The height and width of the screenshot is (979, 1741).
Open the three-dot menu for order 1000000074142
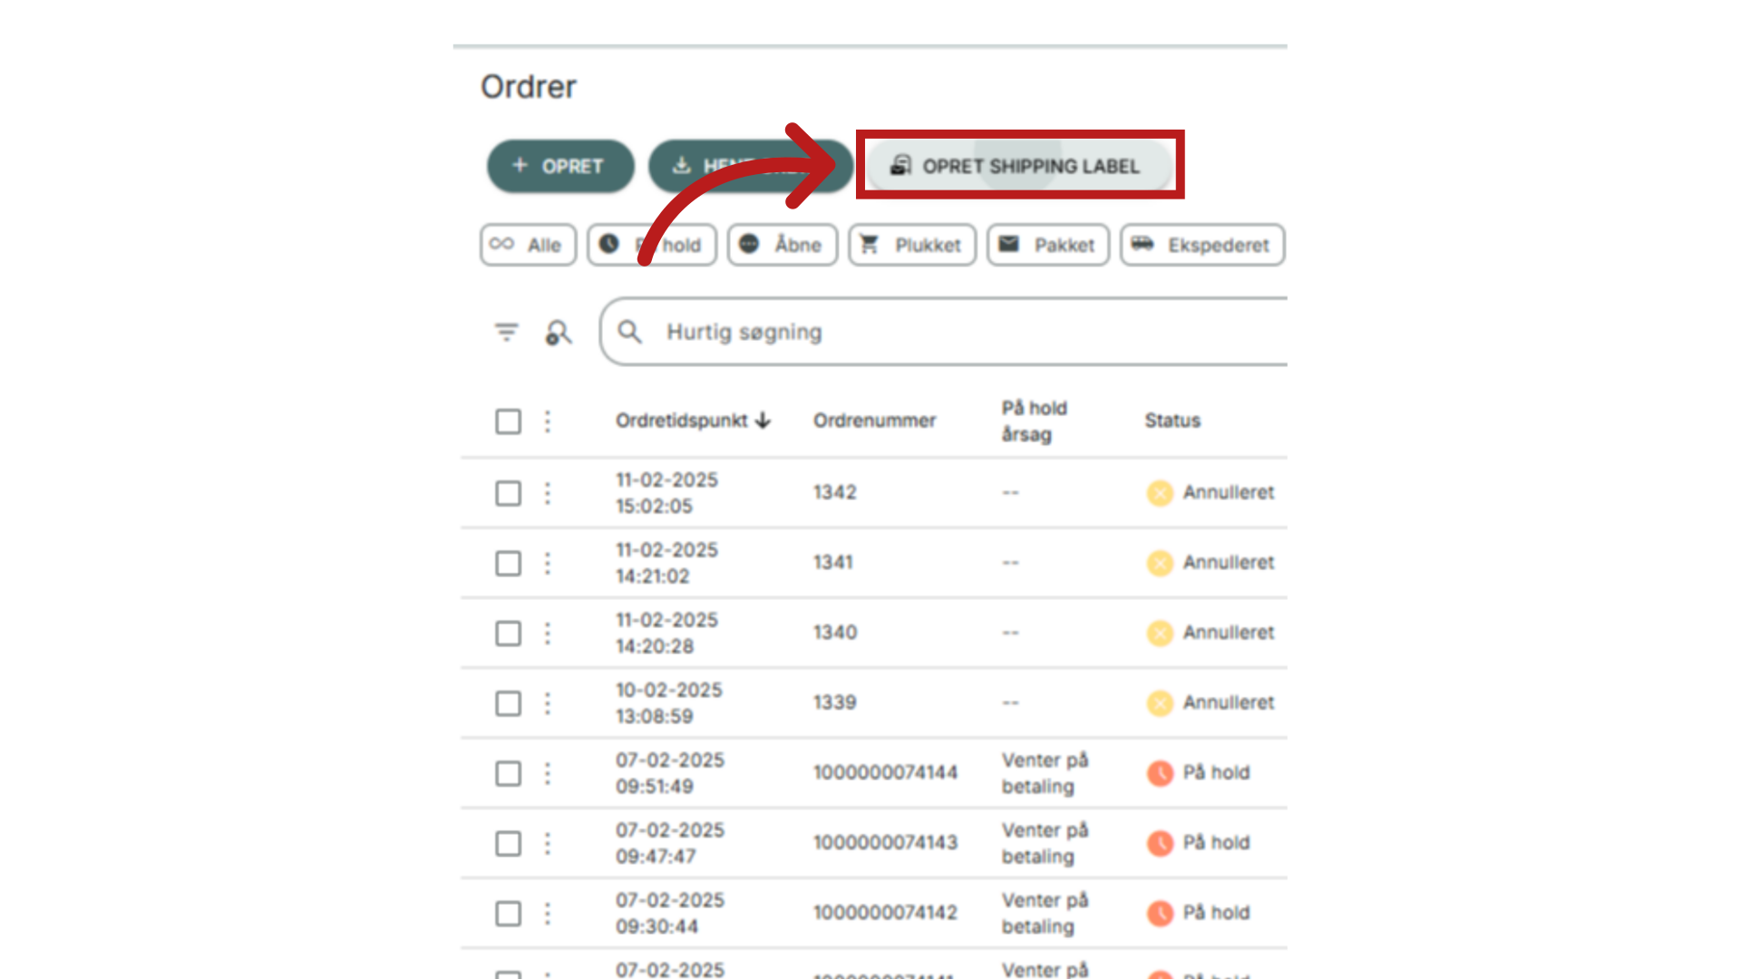pos(548,913)
